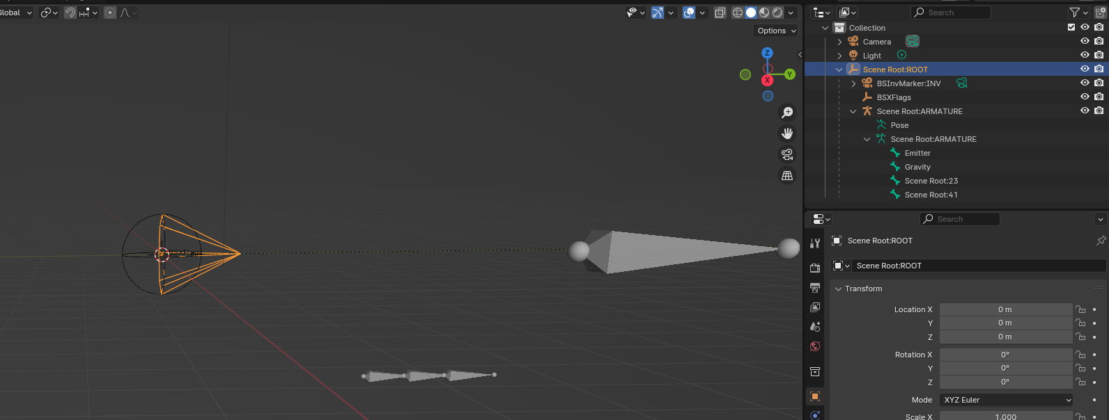Select the Camera object in outliner
Viewport: 1109px width, 420px height.
coord(876,42)
